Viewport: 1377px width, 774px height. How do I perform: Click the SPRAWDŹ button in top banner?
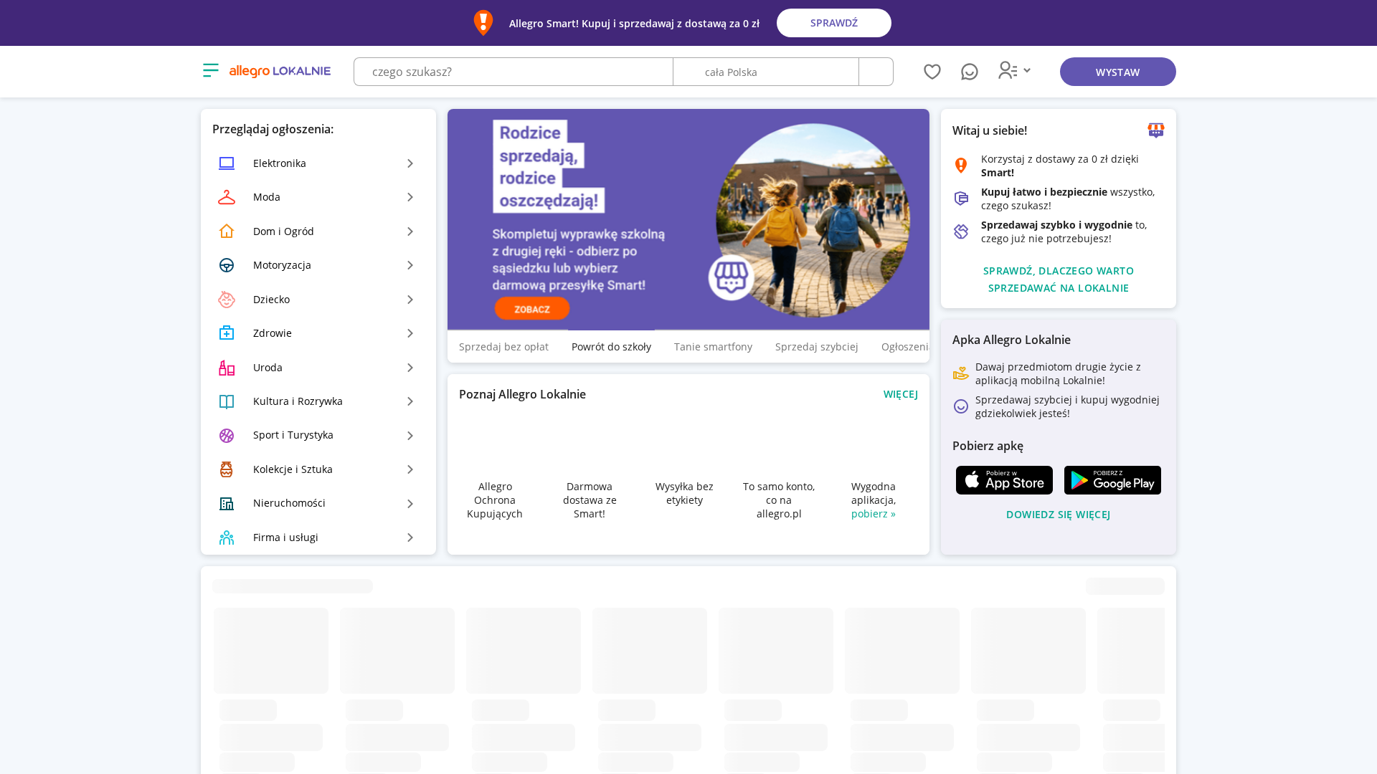point(834,23)
